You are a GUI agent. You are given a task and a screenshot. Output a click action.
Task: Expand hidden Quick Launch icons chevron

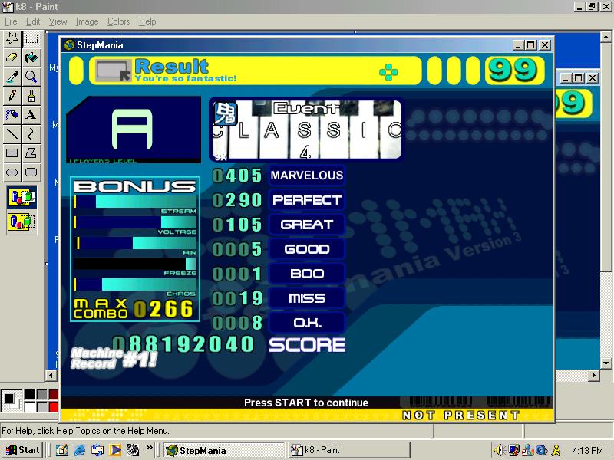coord(149,447)
